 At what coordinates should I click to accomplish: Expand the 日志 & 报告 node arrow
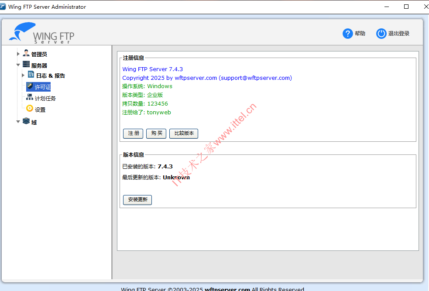click(x=23, y=75)
